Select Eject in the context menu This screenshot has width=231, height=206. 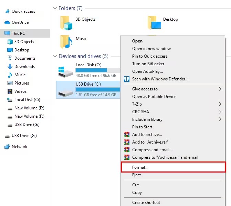coord(137,175)
